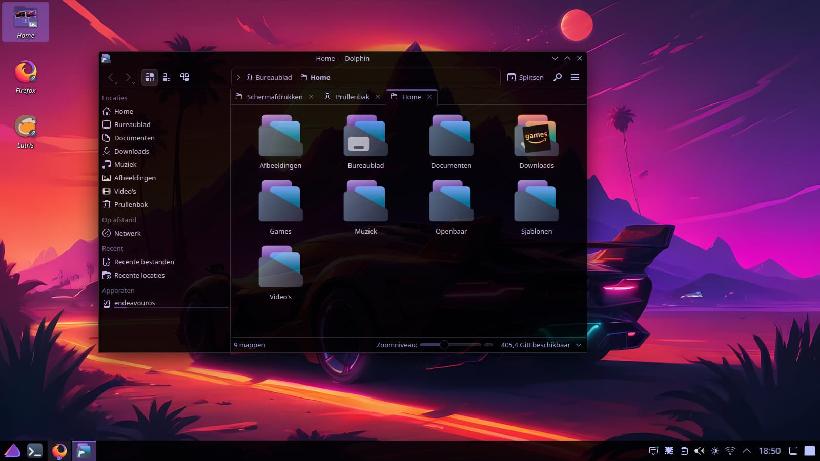820x461 pixels.
Task: Expand breadcrumb path chevron before Bureaublad
Action: tap(238, 77)
